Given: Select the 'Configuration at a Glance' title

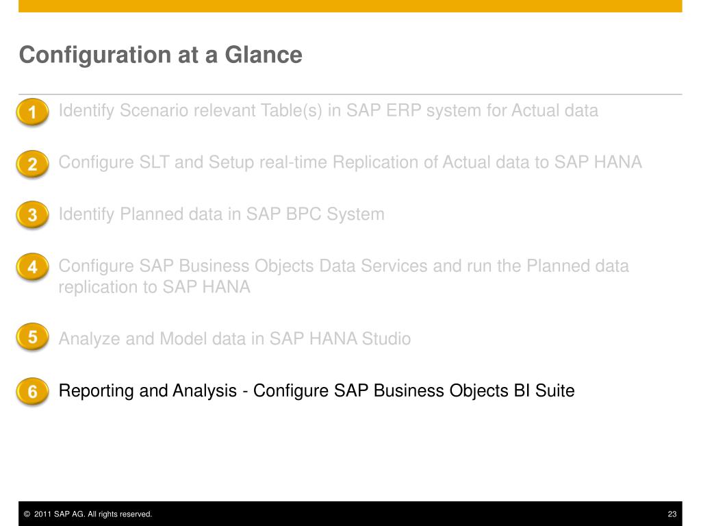Looking at the screenshot, I should pos(160,55).
